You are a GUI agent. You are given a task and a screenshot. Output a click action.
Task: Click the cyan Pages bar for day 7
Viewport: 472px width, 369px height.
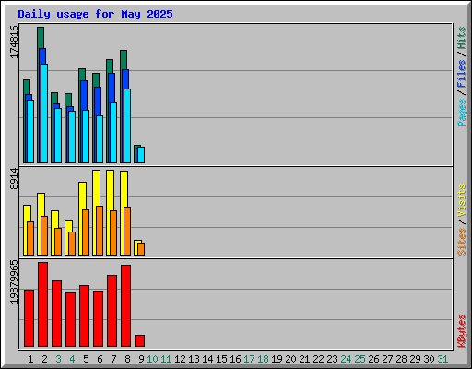[113, 133]
